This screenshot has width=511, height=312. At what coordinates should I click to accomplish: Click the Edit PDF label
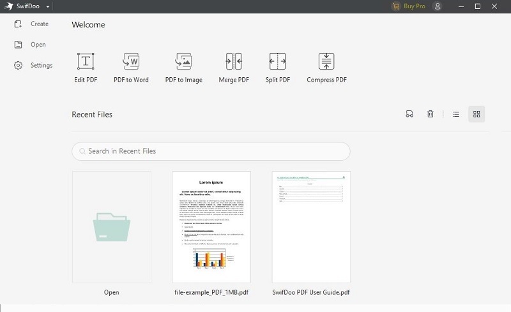coord(86,80)
